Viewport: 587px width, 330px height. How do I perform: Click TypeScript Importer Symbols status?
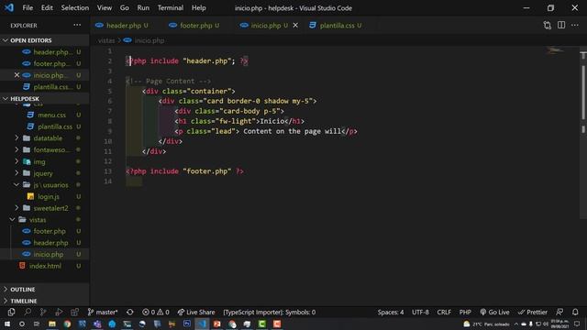pyautogui.click(x=269, y=312)
